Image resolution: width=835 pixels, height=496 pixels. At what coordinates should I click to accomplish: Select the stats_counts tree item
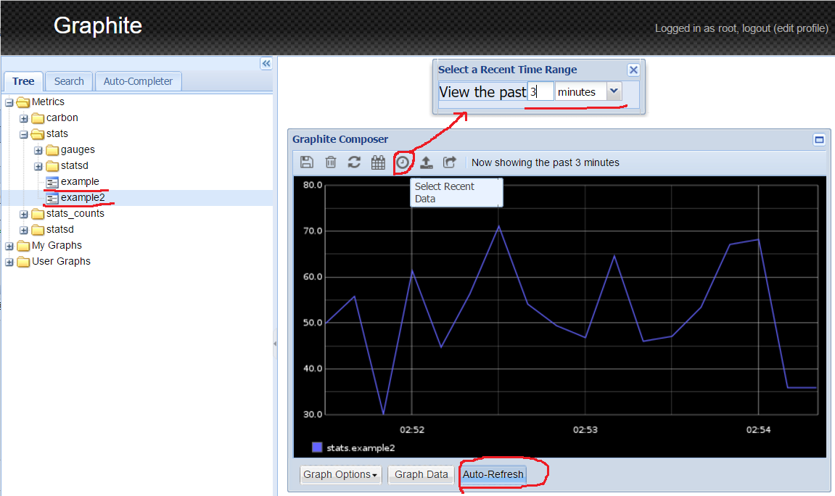[75, 213]
